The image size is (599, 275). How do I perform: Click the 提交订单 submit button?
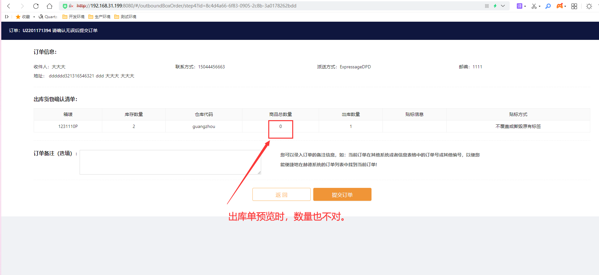point(342,194)
